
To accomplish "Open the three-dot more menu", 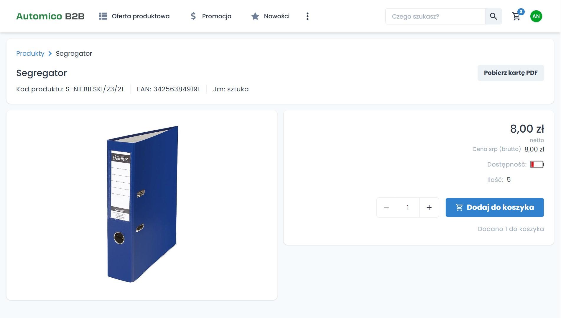I will click(307, 17).
